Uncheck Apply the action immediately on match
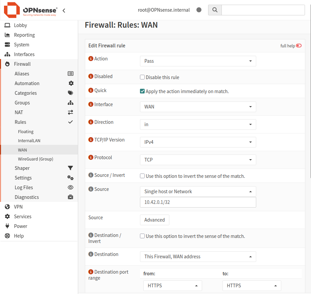 (x=142, y=91)
